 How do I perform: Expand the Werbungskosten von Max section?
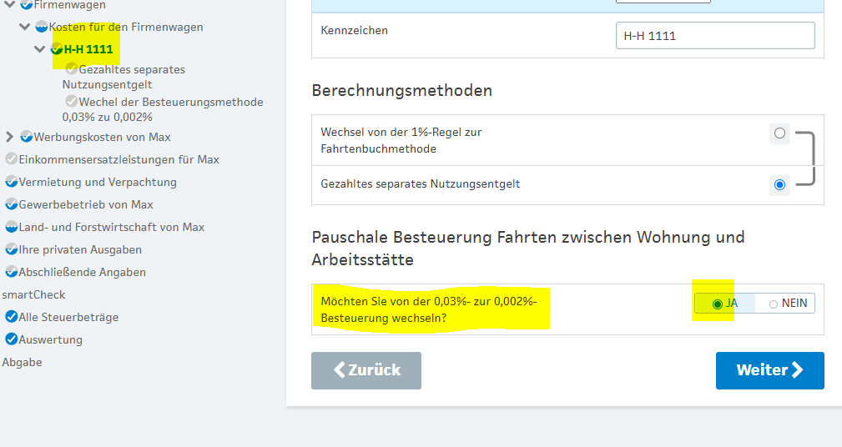[10, 137]
